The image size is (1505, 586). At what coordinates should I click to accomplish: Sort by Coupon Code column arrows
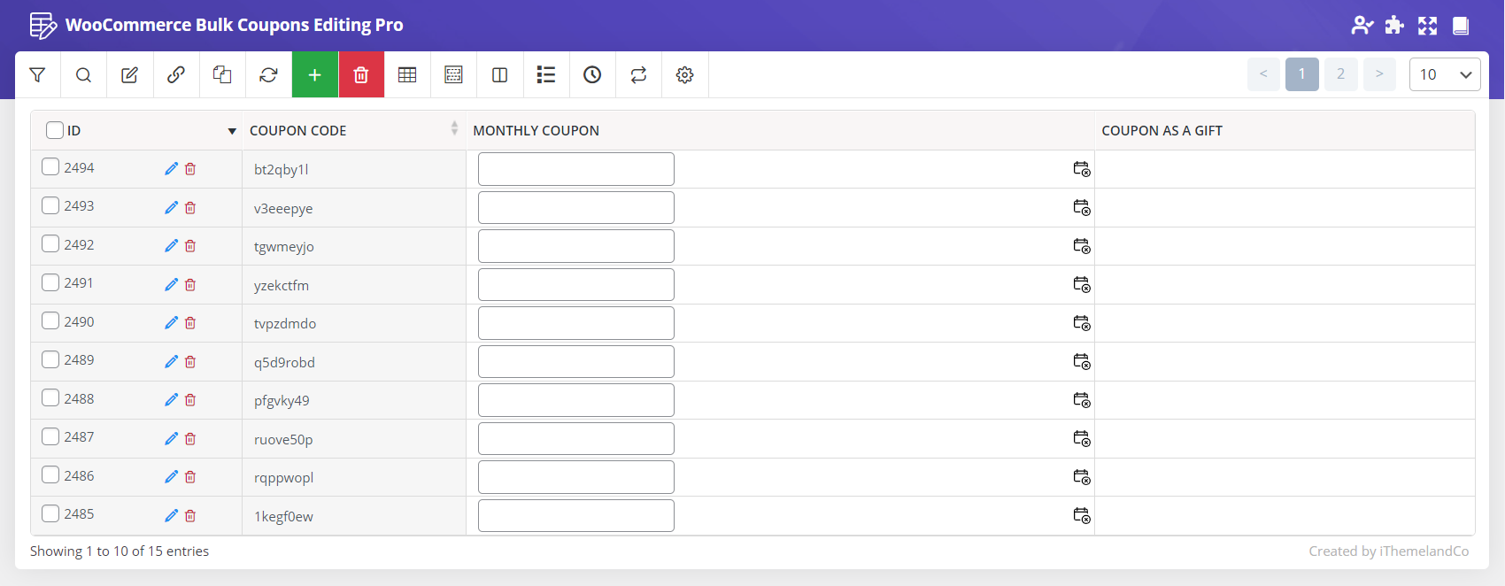tap(454, 129)
